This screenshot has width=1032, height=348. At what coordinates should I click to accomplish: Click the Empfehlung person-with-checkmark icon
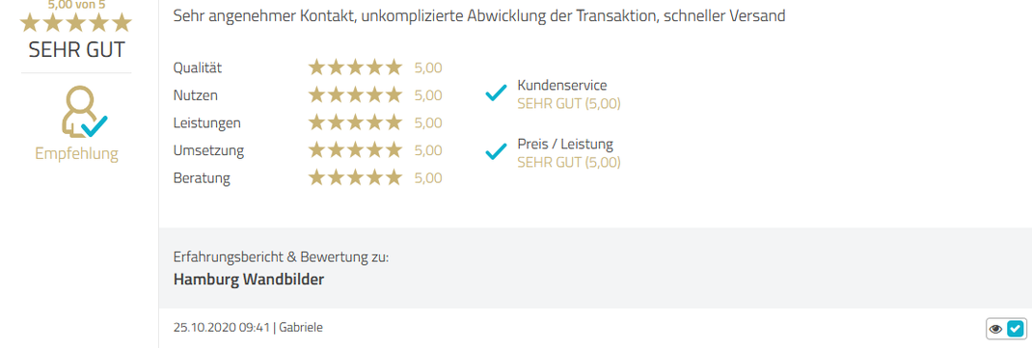coord(84,112)
